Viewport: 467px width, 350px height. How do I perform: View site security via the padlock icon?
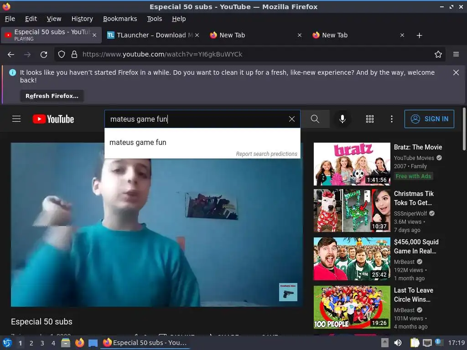point(74,55)
